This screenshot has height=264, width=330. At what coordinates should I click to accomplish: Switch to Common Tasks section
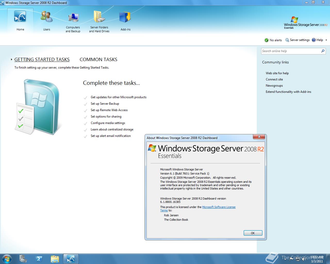[x=98, y=60]
